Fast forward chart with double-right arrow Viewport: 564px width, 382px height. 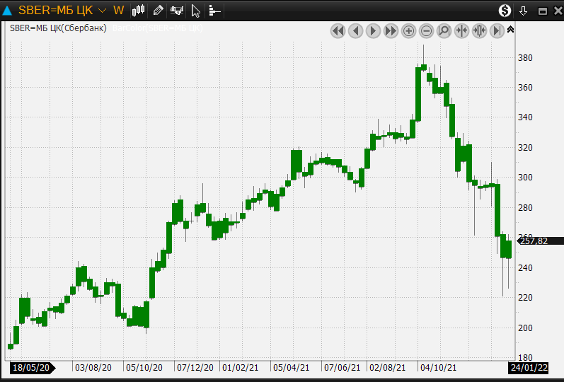391,30
